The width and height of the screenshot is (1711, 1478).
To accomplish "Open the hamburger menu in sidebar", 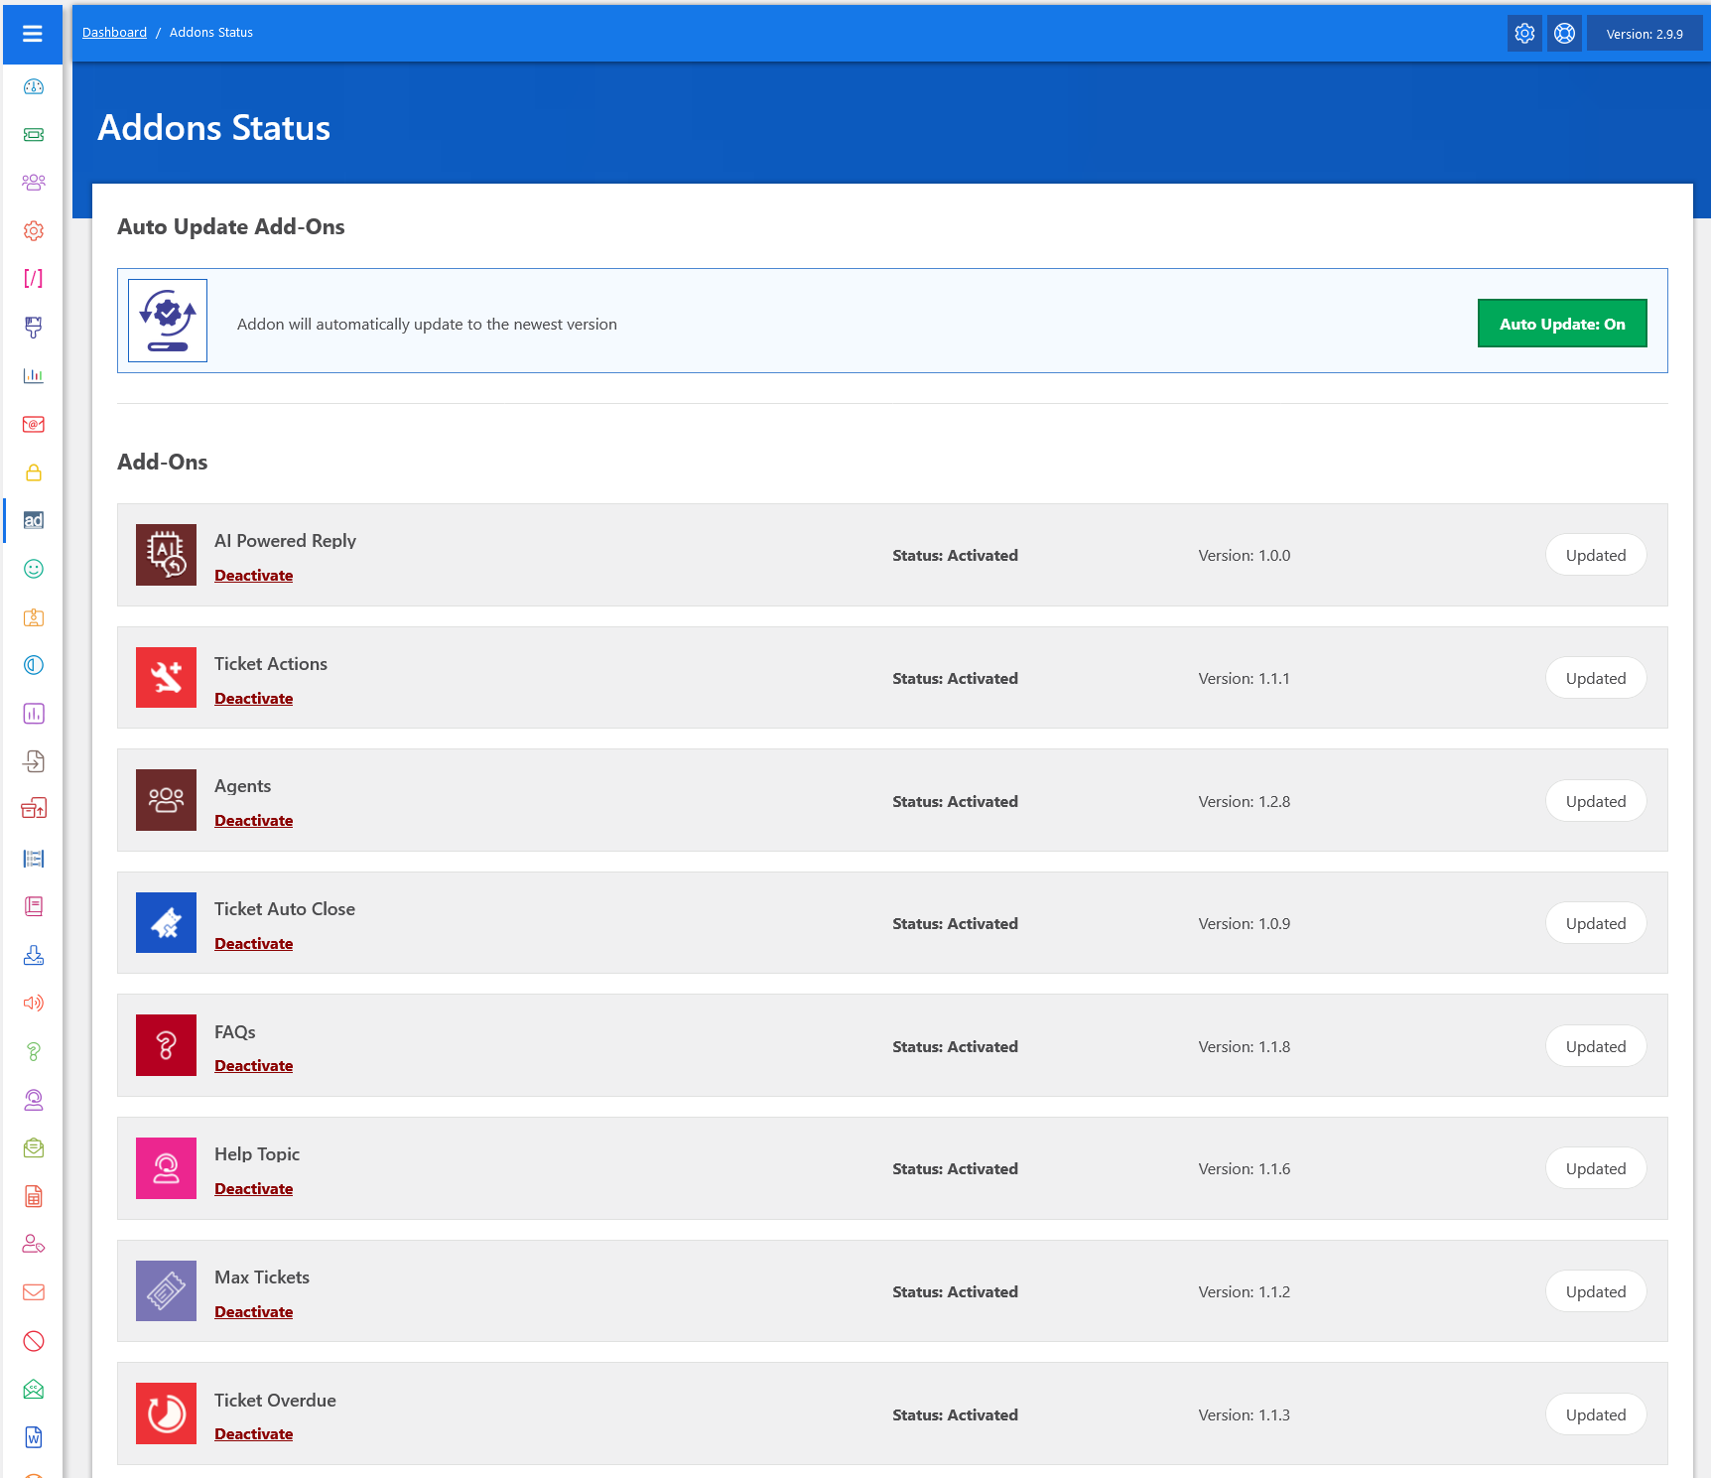I will (x=33, y=34).
